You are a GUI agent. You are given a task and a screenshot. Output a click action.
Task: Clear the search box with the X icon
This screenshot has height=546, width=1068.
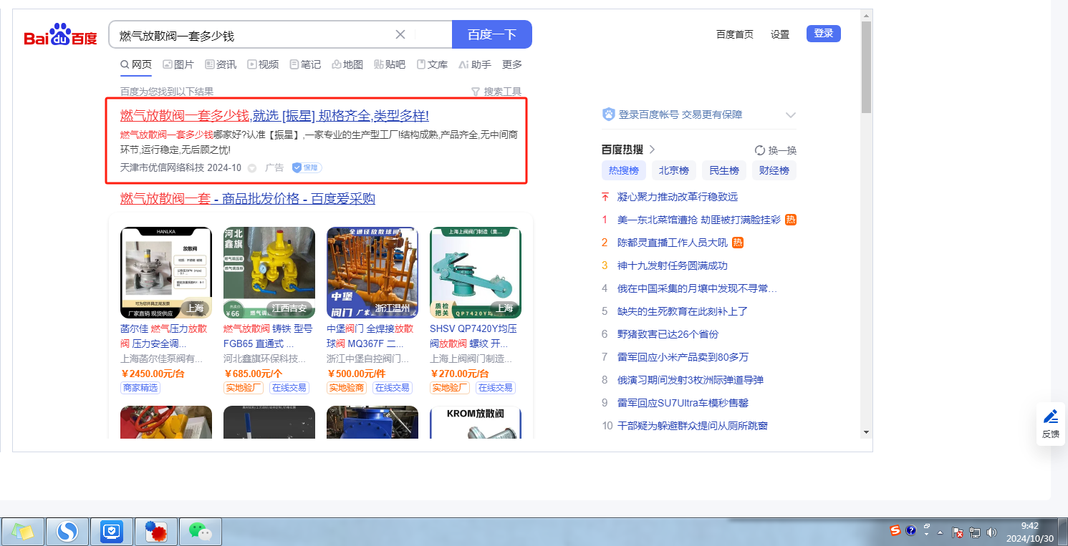400,34
